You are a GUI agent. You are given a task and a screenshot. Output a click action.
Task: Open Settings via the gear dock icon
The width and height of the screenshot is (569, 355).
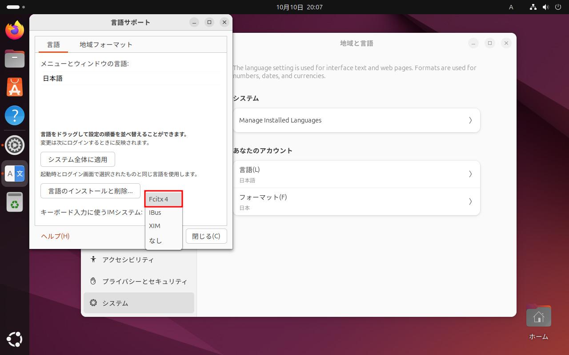pos(14,145)
